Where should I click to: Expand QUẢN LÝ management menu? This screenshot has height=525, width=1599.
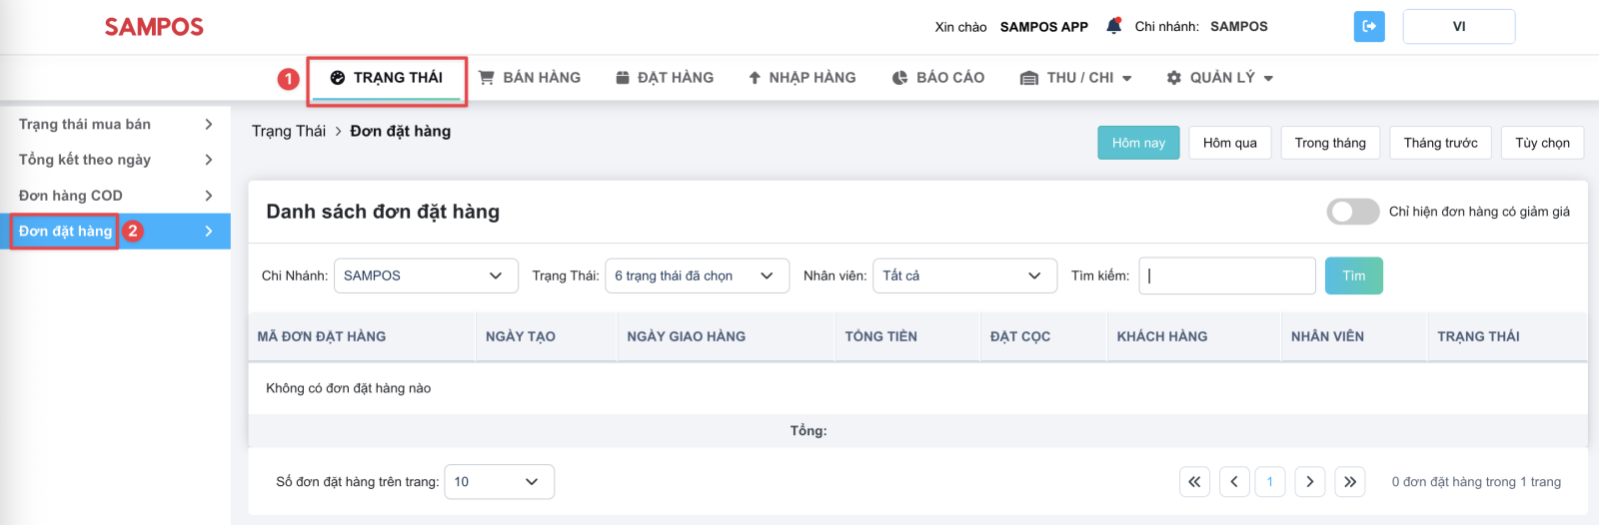[1220, 78]
